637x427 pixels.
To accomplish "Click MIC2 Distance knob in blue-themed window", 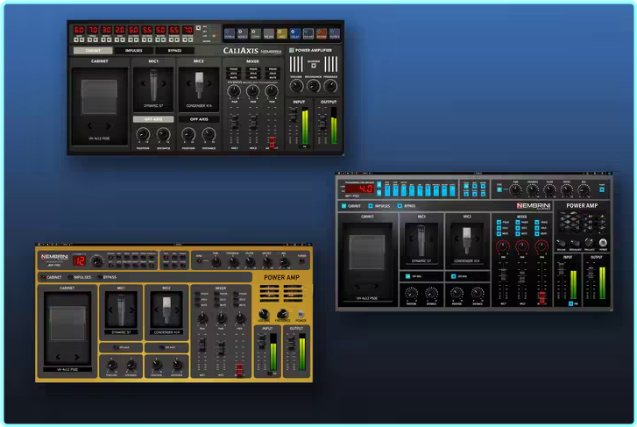I will (x=478, y=293).
